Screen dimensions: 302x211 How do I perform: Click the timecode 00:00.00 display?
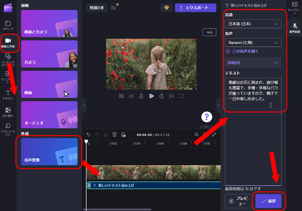pyautogui.click(x=144, y=135)
